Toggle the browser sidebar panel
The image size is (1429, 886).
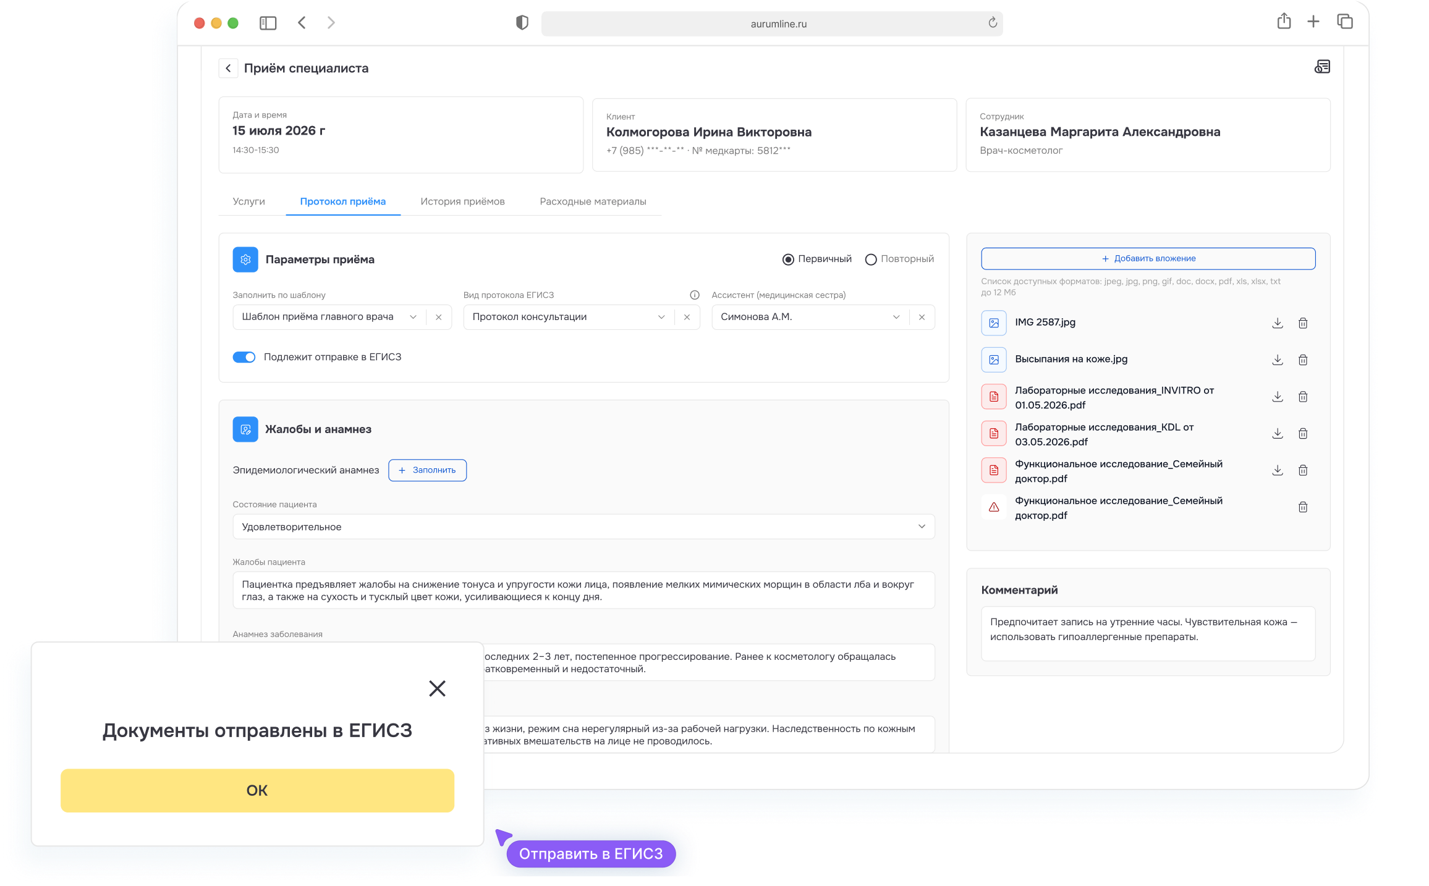268,23
